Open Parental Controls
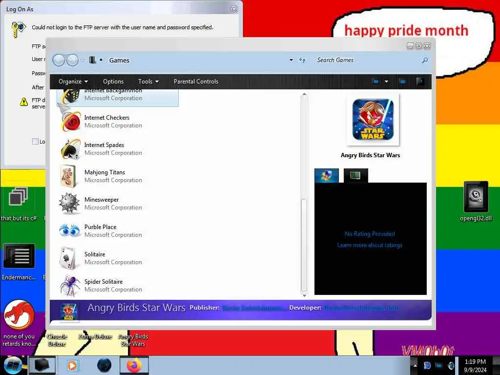The height and width of the screenshot is (375, 500). (x=196, y=82)
